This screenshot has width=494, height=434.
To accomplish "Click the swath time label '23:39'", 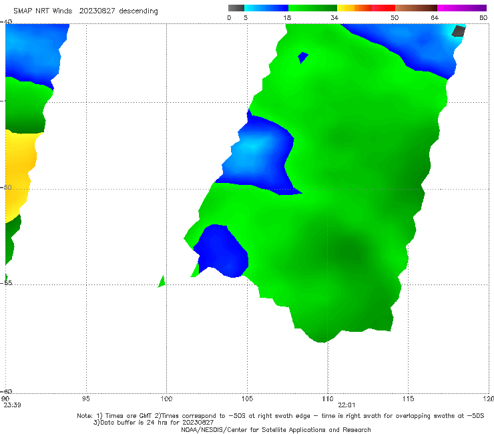I will (12, 405).
